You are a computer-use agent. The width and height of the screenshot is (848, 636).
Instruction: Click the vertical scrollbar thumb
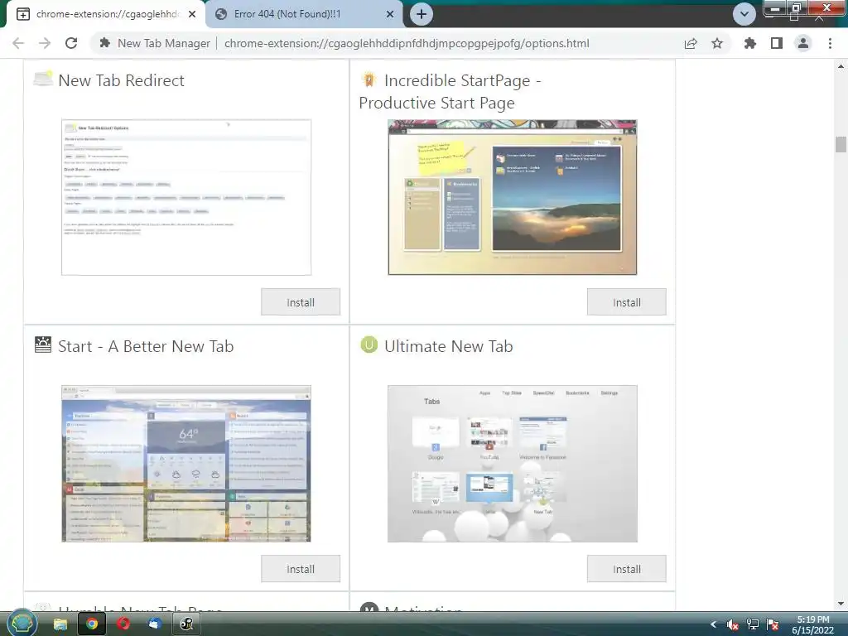tap(841, 144)
